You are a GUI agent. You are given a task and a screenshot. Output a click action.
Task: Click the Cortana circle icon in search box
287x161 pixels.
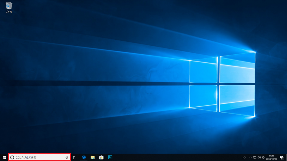12,157
